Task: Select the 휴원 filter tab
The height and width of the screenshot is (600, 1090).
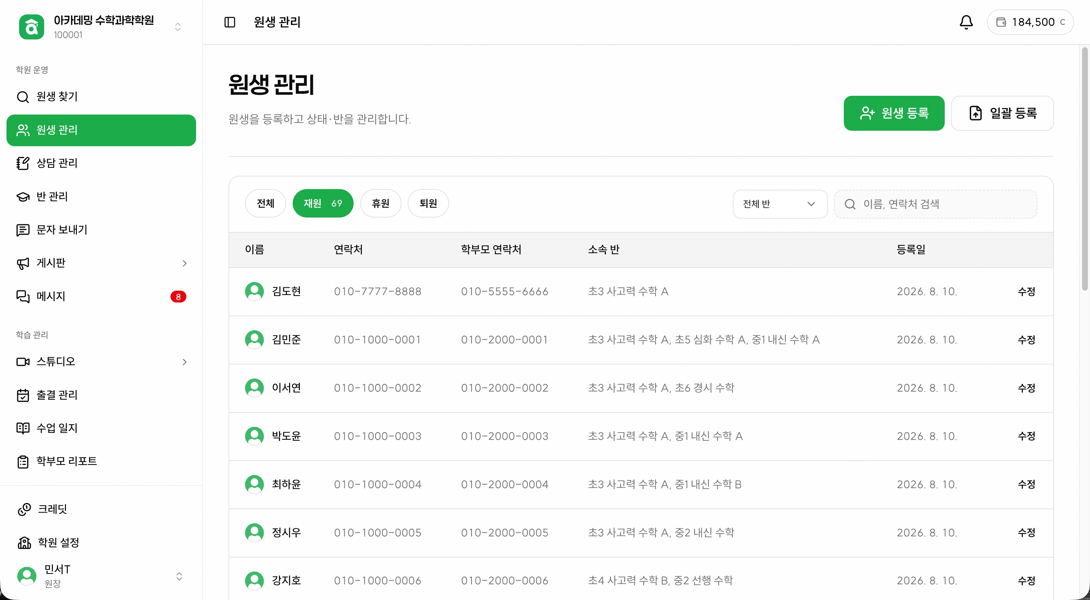Action: pos(380,203)
